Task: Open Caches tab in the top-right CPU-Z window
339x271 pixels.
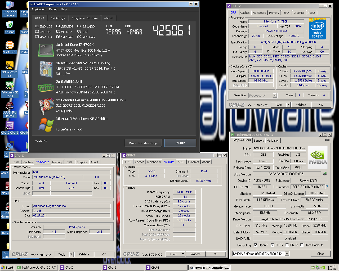Action: point(245,13)
